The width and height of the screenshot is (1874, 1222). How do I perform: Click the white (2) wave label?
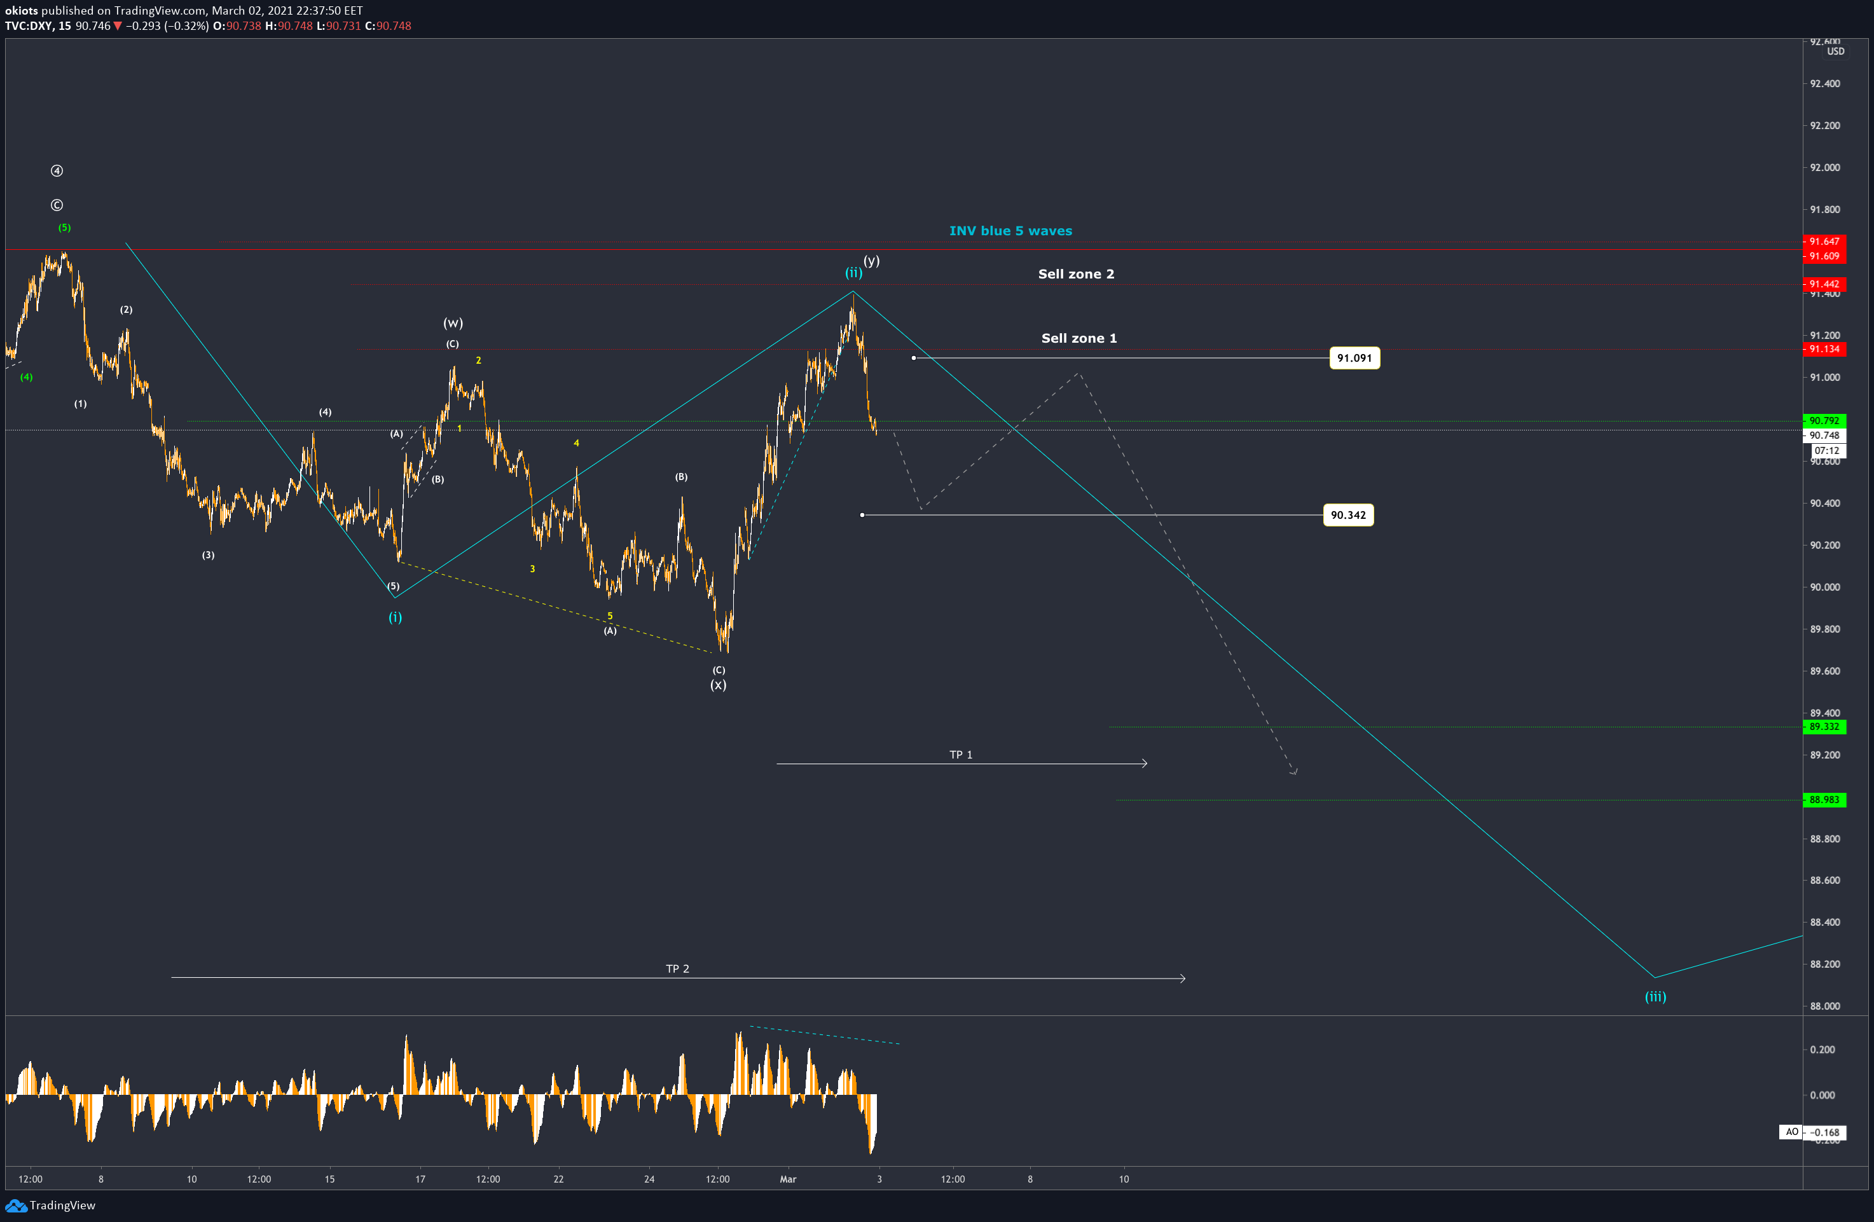tap(126, 310)
